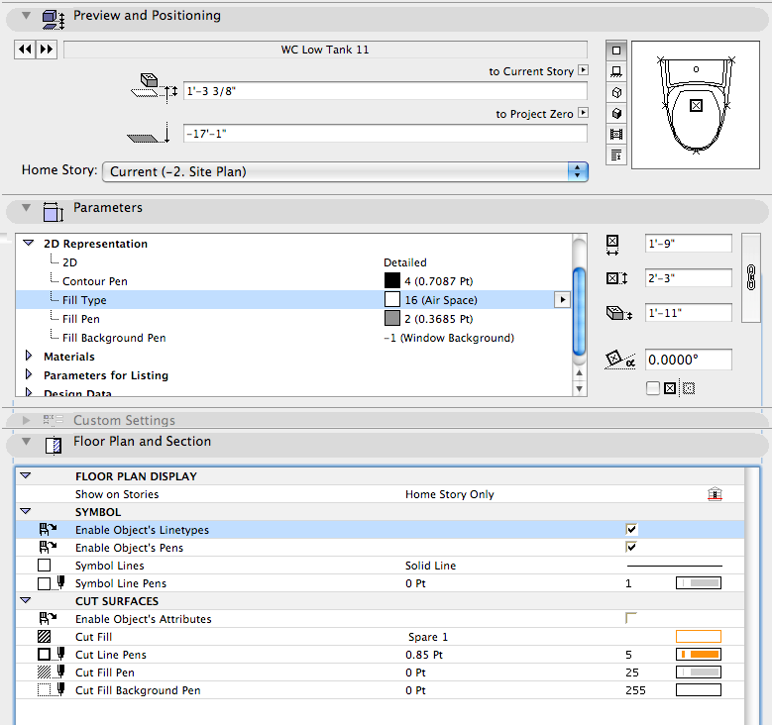Screen dimensions: 772x725
Task: Expand the Materials group
Action: tap(29, 356)
